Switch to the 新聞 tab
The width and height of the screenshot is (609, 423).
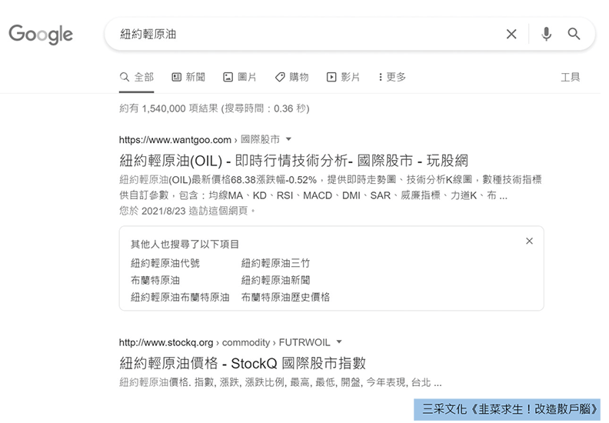point(188,77)
